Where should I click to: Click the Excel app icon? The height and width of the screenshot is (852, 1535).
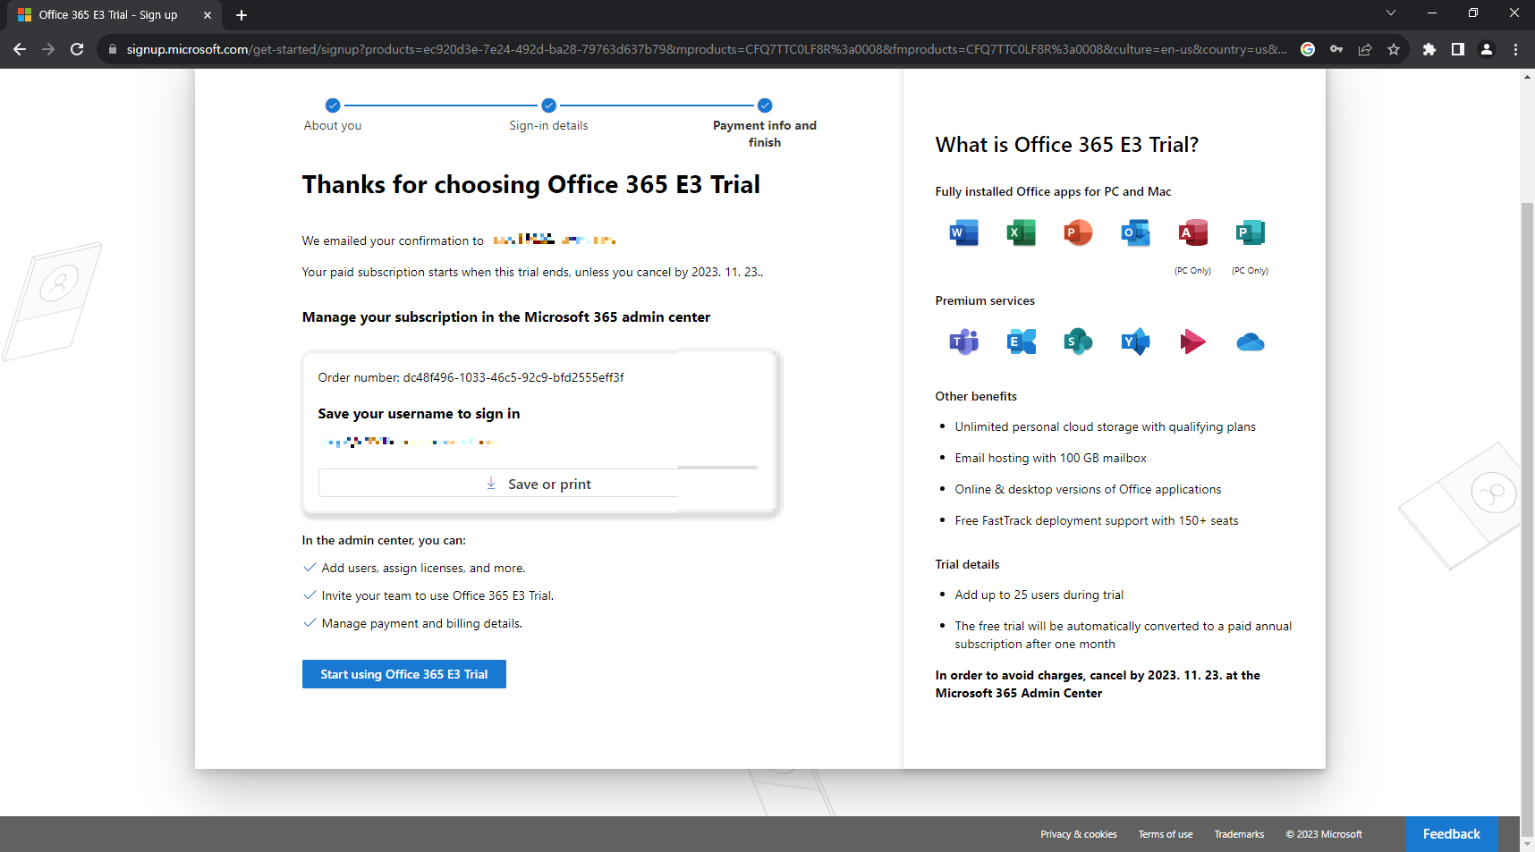(1021, 232)
